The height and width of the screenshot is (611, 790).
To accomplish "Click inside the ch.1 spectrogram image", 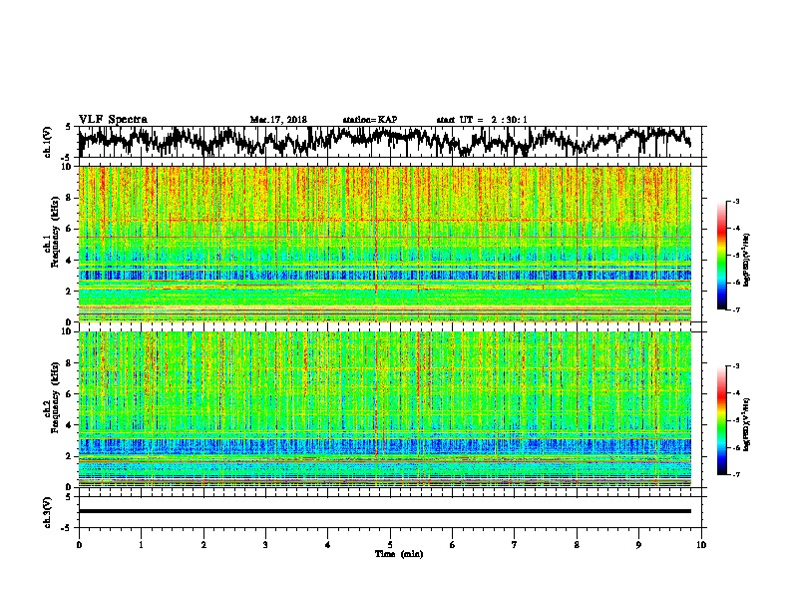I will tap(384, 244).
